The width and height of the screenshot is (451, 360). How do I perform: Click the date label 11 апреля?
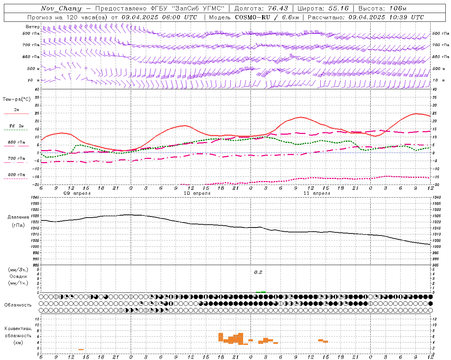317,193
